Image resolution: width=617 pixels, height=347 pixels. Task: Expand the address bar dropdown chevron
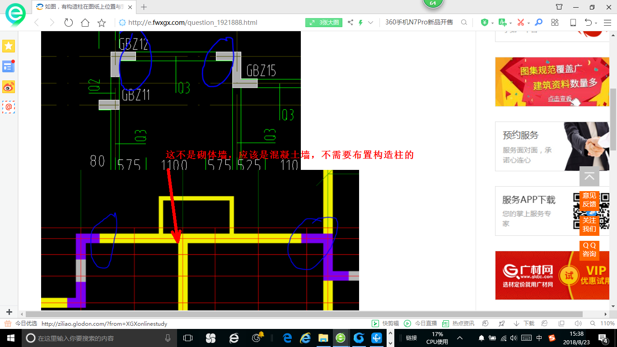pos(371,23)
